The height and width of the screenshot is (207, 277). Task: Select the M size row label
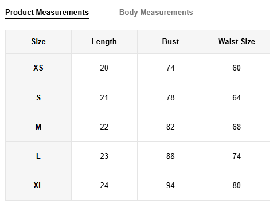click(38, 127)
